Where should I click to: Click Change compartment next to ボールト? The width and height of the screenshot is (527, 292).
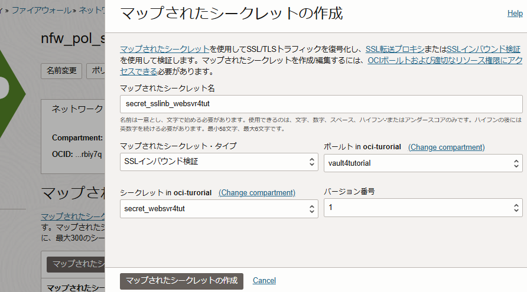tap(446, 147)
